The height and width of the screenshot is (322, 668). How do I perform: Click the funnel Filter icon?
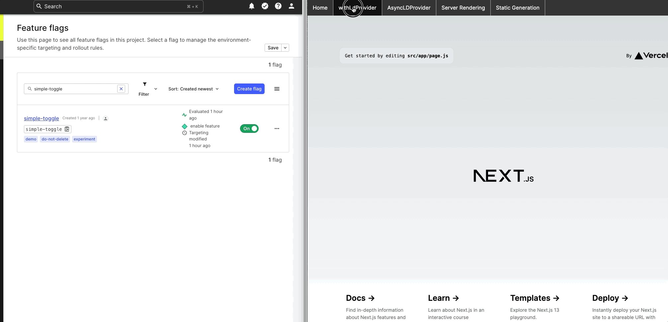(145, 84)
